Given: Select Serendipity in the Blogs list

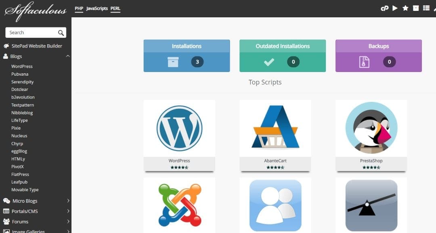Looking at the screenshot, I should [22, 82].
